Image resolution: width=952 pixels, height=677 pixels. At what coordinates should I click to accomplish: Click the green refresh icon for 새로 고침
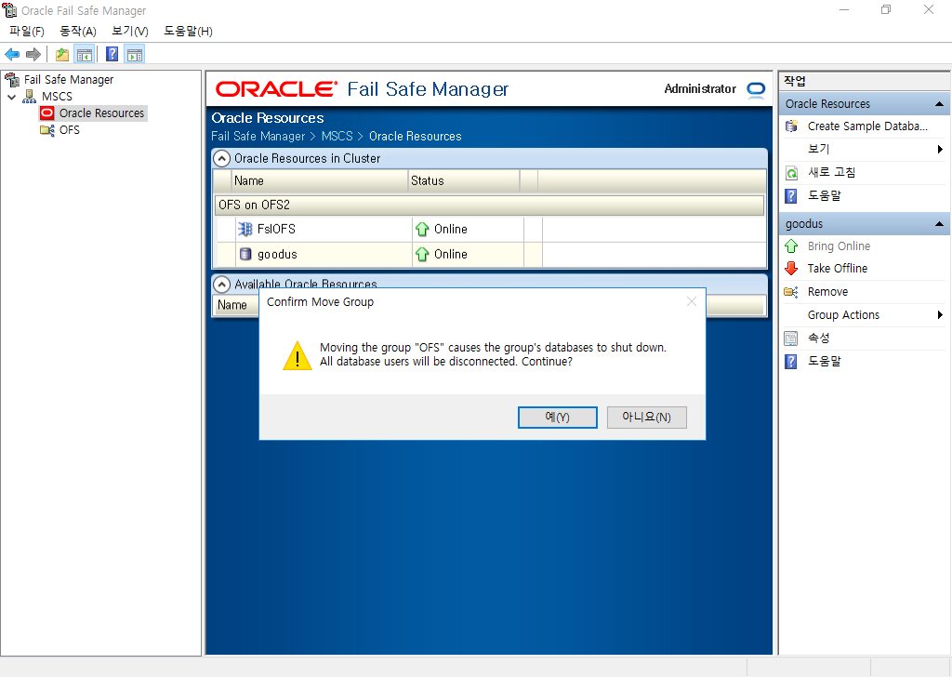(x=791, y=173)
